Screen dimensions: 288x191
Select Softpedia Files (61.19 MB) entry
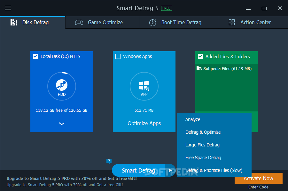click(x=227, y=69)
